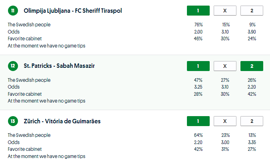
Task: Choose away win (2) for Zürich match
Action: [252, 121]
